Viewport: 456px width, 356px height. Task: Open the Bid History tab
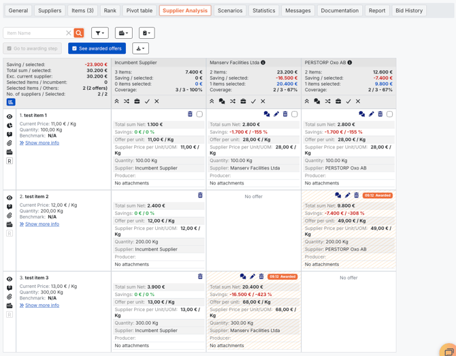[408, 11]
